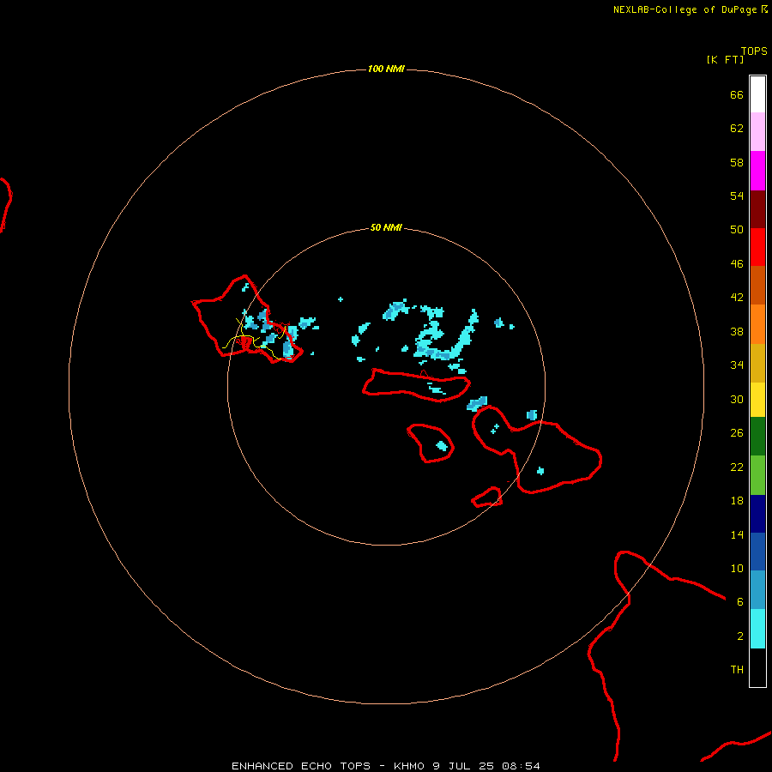
Task: Click the TH threshold legend label
Action: (x=737, y=670)
